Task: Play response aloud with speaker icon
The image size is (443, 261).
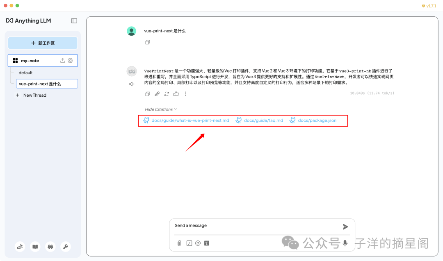Action: coord(132,84)
